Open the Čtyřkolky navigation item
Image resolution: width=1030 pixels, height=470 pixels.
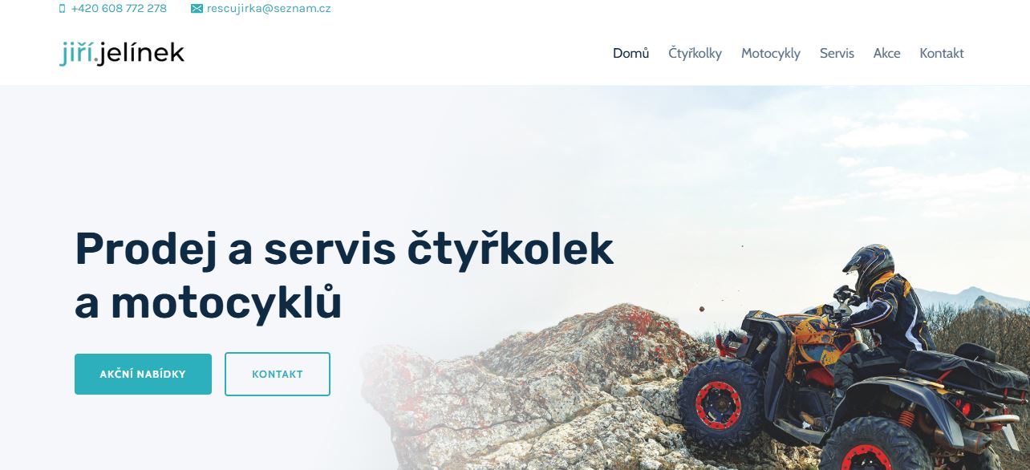695,53
